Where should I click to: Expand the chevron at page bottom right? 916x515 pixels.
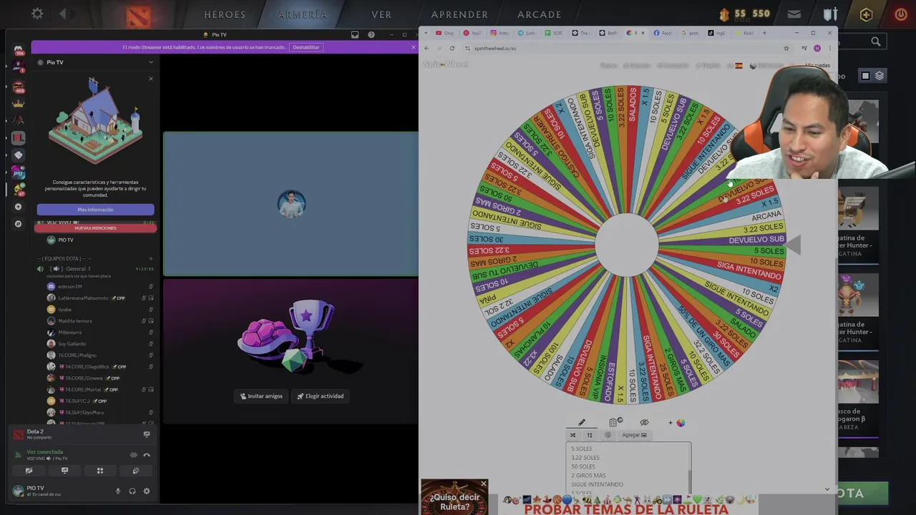point(827,489)
